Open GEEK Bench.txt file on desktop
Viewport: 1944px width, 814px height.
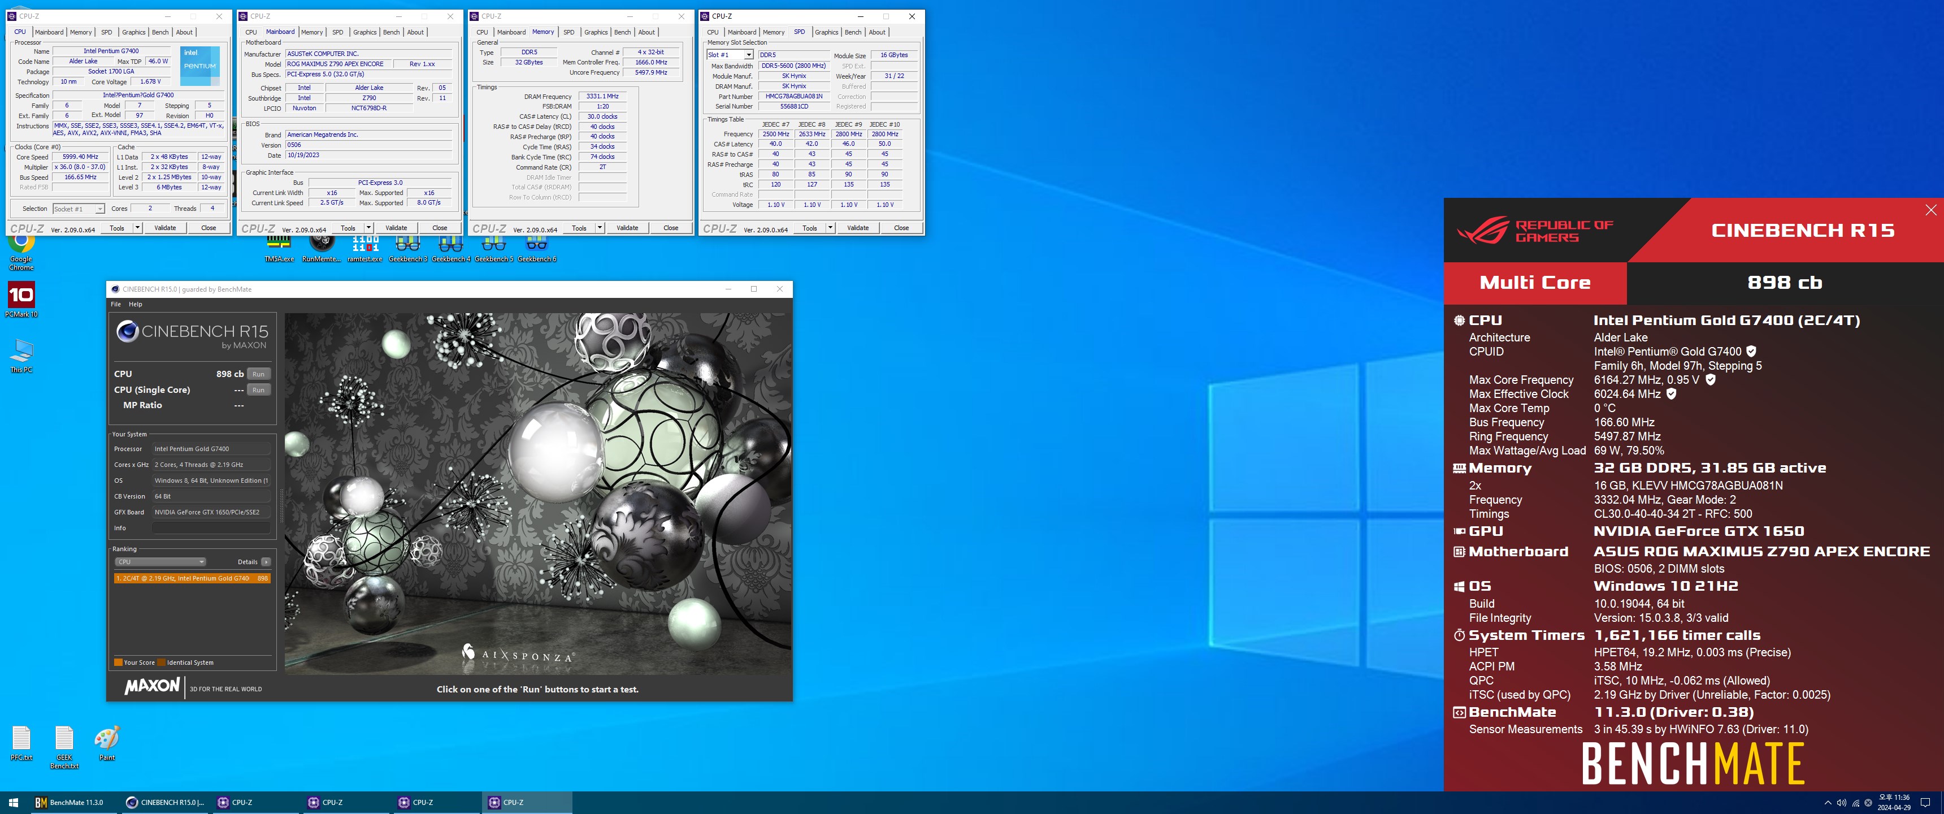(x=64, y=747)
